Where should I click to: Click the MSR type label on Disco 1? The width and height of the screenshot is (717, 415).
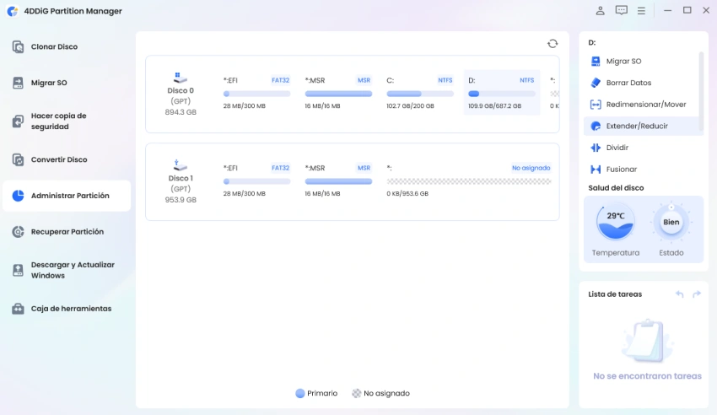pyautogui.click(x=364, y=168)
